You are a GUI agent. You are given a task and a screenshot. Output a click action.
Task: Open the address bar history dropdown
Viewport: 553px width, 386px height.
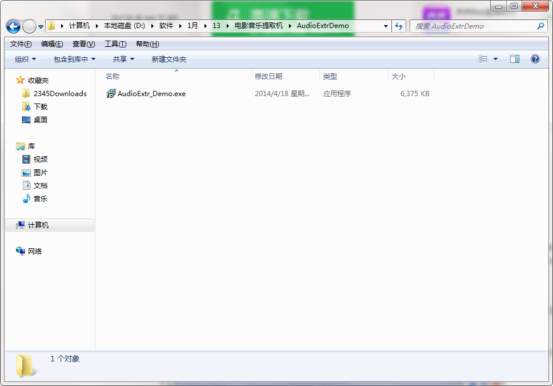[386, 26]
